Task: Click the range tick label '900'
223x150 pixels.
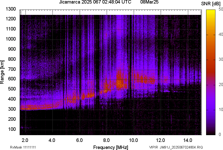Action: [12, 49]
